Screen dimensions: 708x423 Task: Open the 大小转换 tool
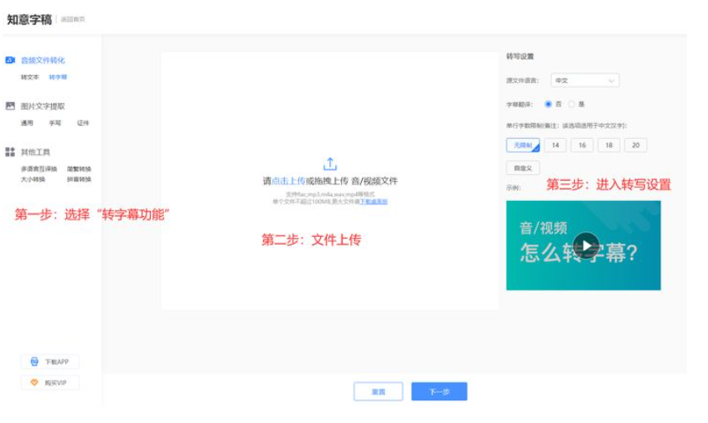pyautogui.click(x=33, y=179)
